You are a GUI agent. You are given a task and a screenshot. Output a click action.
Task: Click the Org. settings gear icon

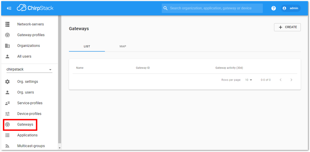[x=7, y=81]
